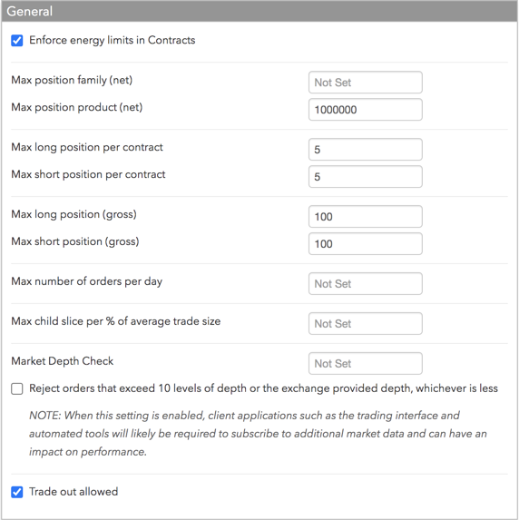Open the Market Depth Check input box
The width and height of the screenshot is (519, 520).
point(366,364)
